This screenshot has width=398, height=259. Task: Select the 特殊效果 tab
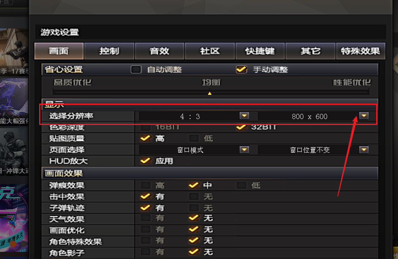coord(360,51)
